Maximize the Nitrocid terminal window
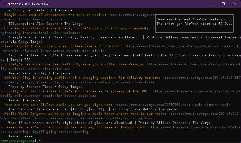This screenshot has height=143, width=241. (223, 4)
